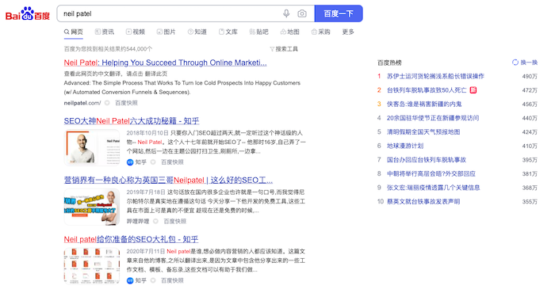Open the 知道 tab
This screenshot has height=289, width=555.
(197, 32)
